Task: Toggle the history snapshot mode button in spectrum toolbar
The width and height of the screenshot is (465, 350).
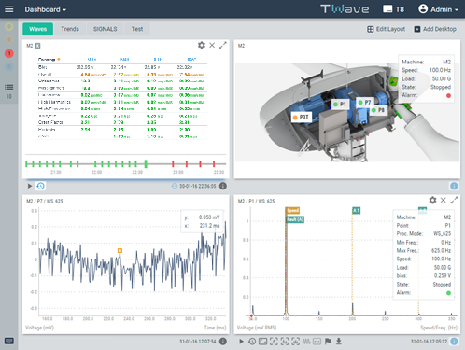Action: [x=252, y=342]
